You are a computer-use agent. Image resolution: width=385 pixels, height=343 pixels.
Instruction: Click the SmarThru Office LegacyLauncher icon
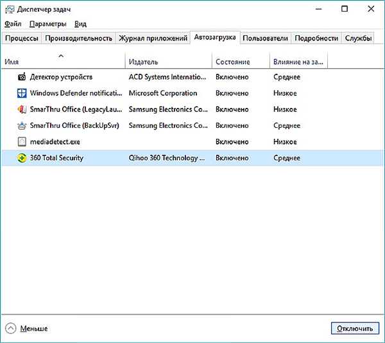[x=22, y=109]
